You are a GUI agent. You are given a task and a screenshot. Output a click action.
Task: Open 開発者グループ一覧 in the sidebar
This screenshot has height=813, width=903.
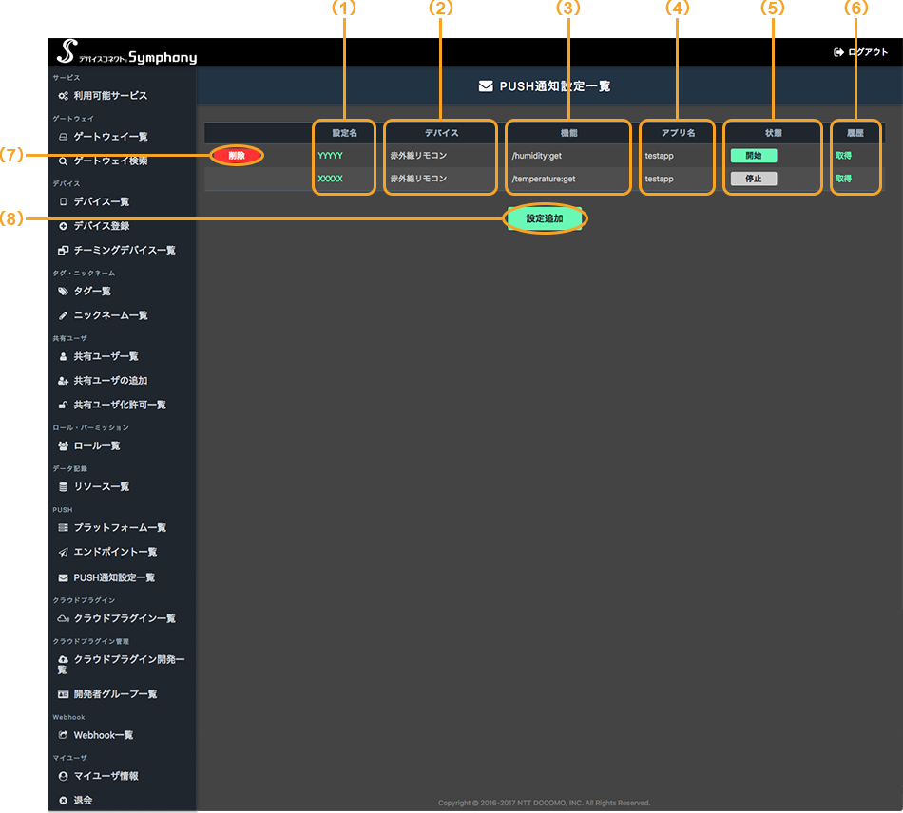coord(115,694)
